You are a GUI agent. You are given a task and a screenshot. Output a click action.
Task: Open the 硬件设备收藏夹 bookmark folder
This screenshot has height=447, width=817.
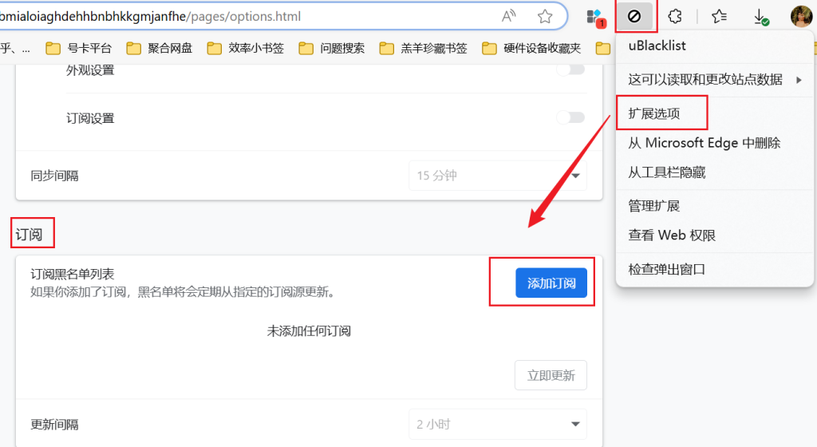[531, 49]
